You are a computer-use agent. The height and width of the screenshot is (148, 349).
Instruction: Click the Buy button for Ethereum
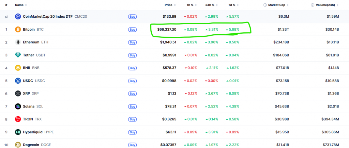click(x=132, y=42)
